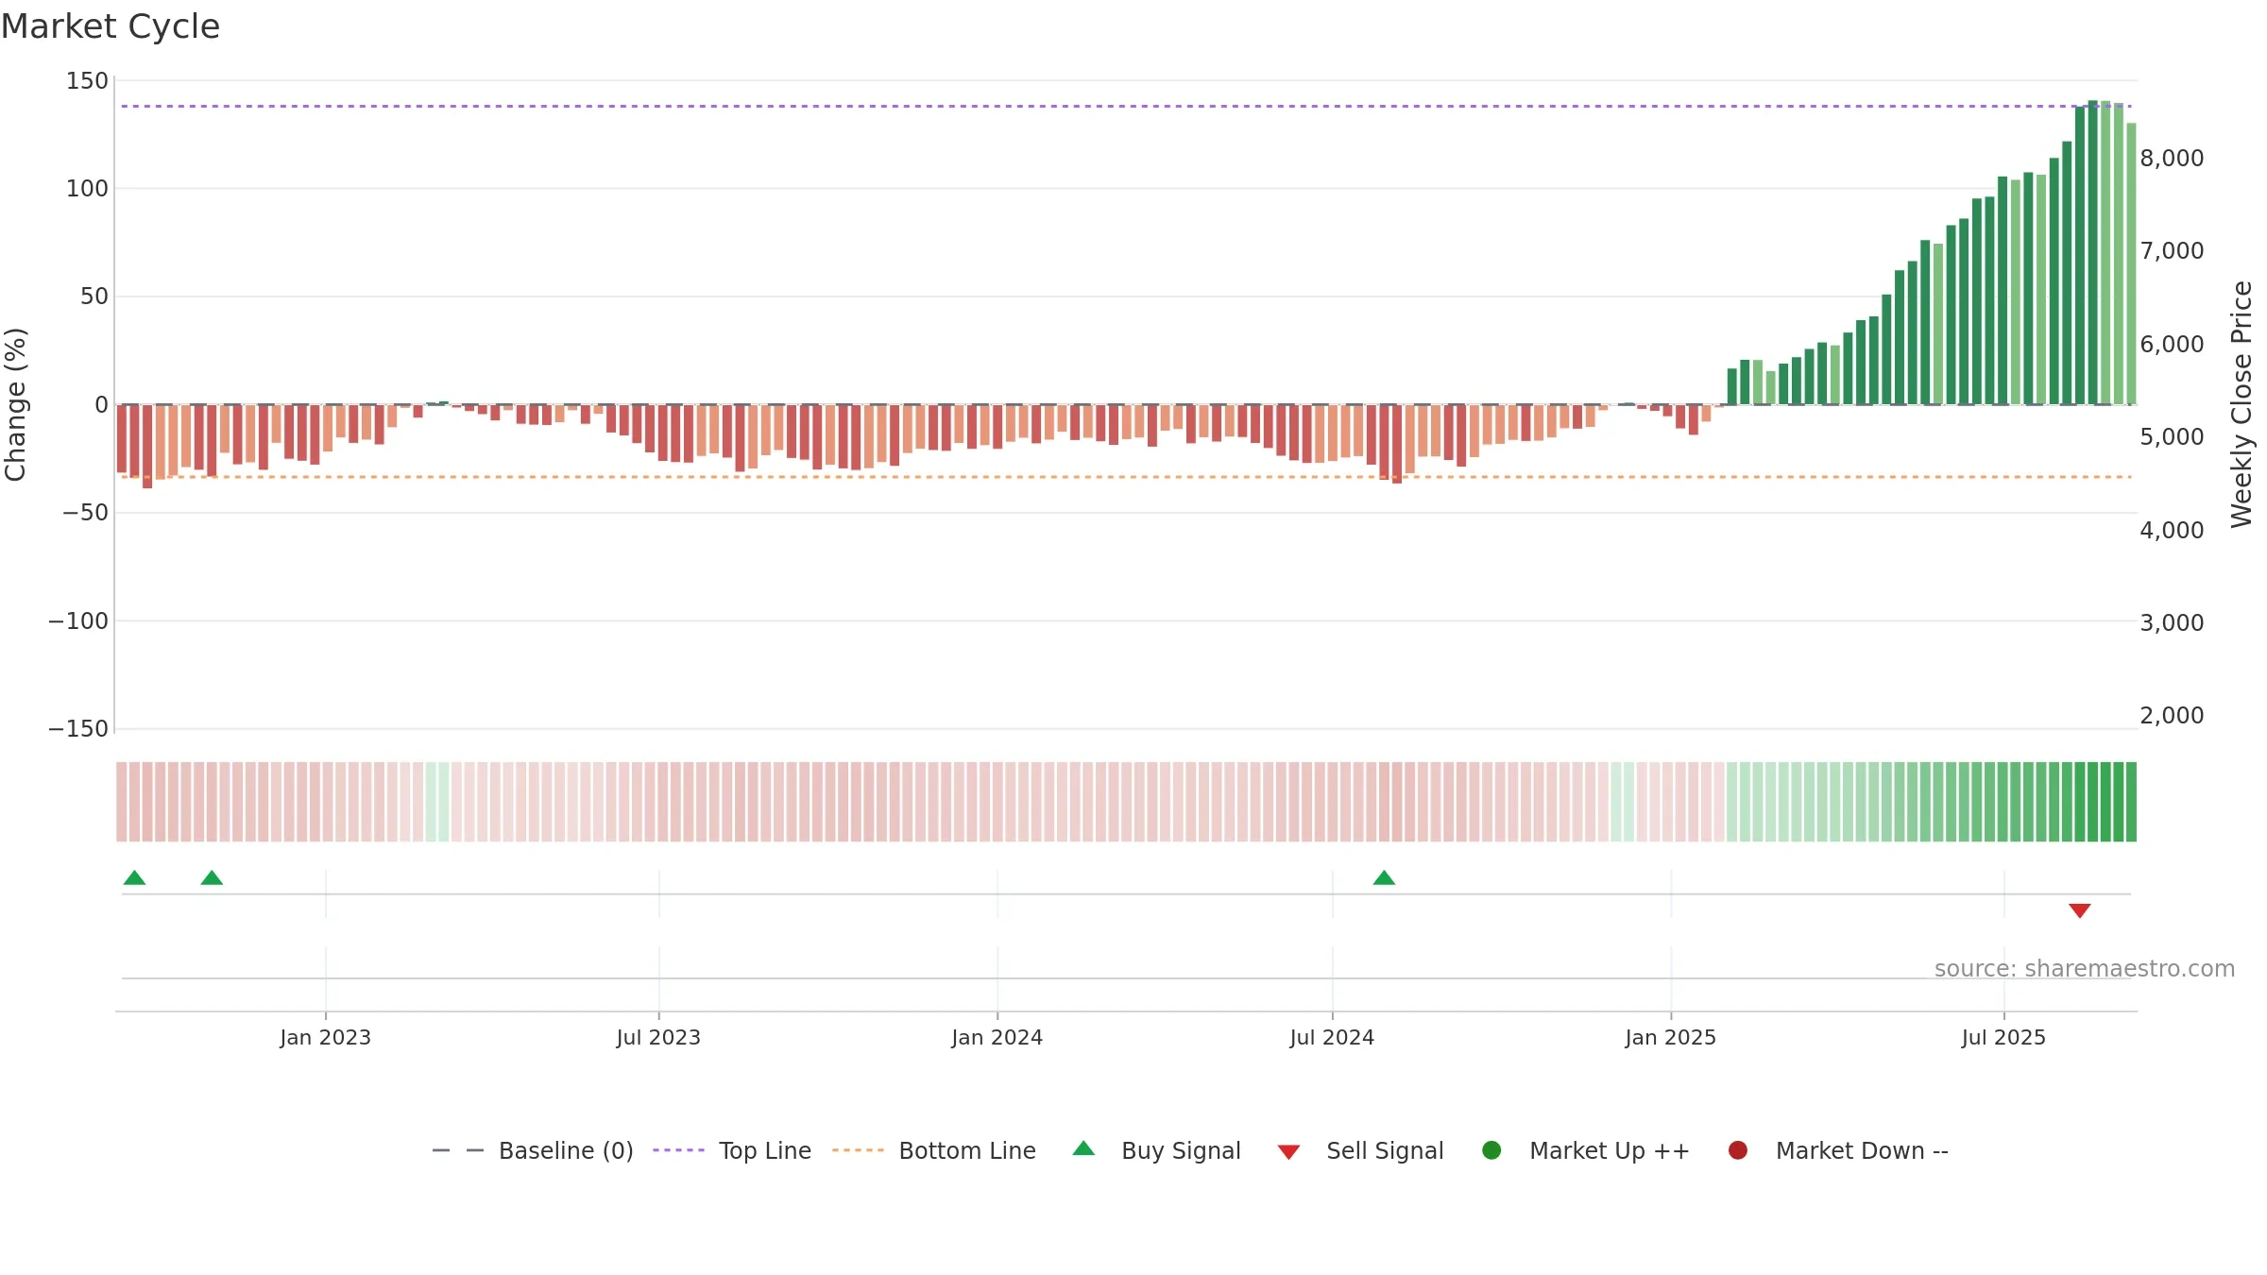The width and height of the screenshot is (2267, 1275).
Task: Select the second buy signal marker before Jan 2023
Action: click(x=212, y=878)
